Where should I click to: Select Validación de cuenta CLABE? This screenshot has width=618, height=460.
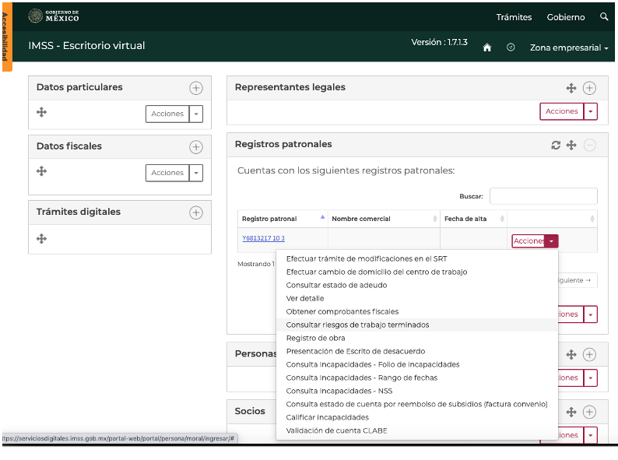[336, 430]
